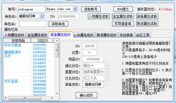
Task: Click the horizontal scroll left arrow
Action: coord(6,98)
